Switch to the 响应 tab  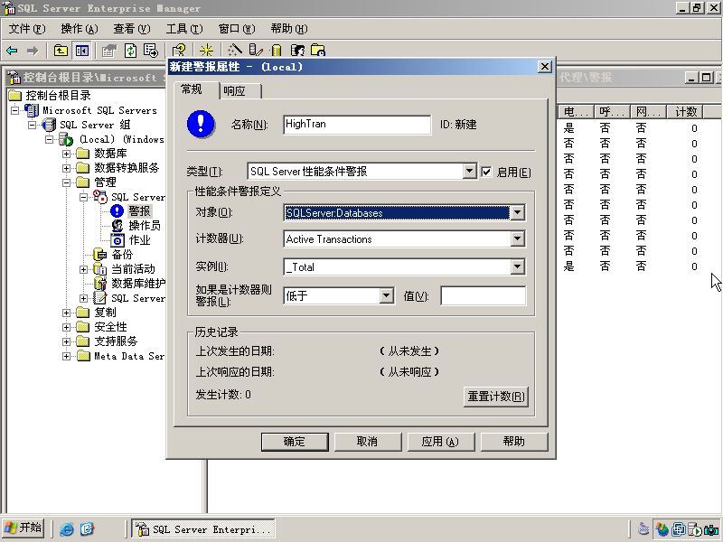pos(239,91)
